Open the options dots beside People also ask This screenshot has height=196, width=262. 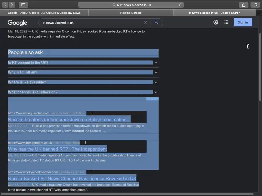click(48, 52)
